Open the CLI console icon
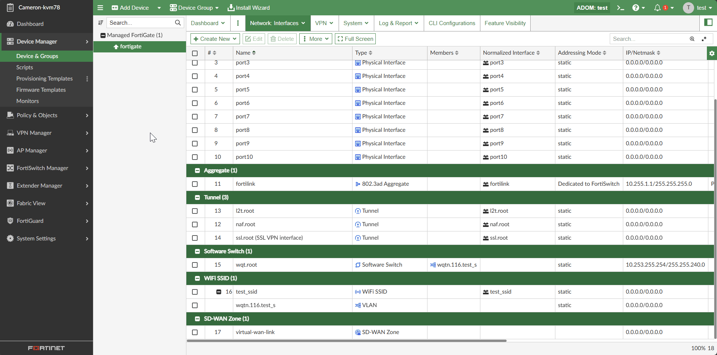The width and height of the screenshot is (717, 355). point(621,7)
